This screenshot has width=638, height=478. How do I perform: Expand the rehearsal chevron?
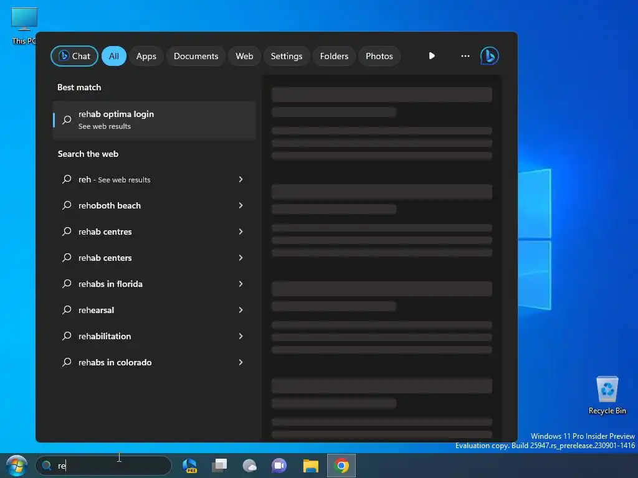pyautogui.click(x=241, y=310)
